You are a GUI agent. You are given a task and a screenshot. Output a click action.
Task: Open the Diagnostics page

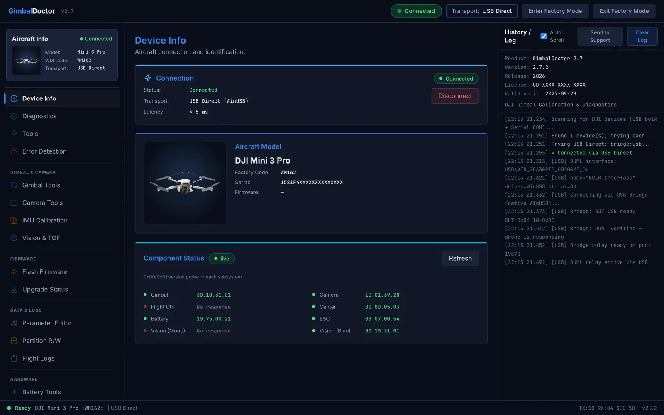pyautogui.click(x=62, y=116)
